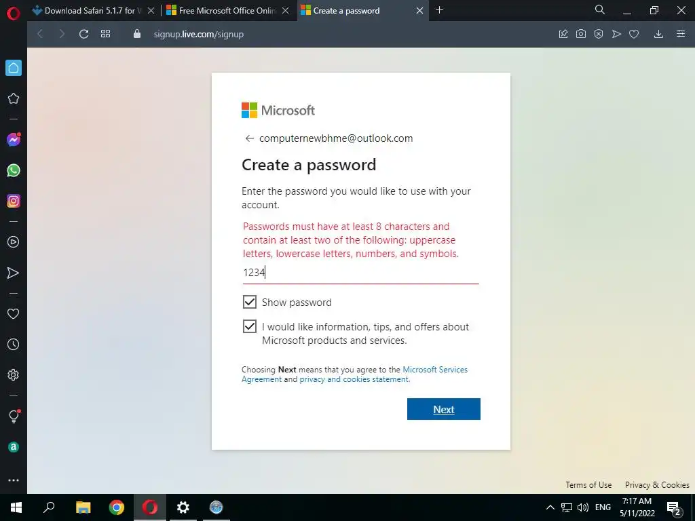Go to Opera start page home icon

point(14,68)
